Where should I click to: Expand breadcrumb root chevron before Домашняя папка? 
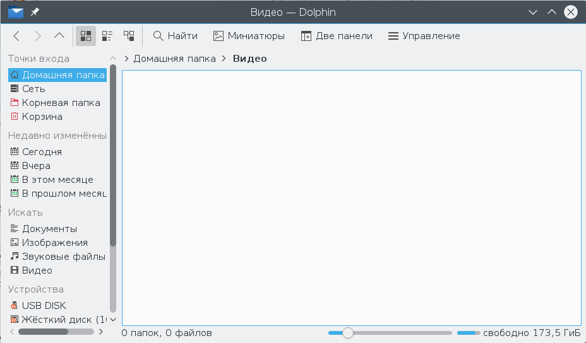coord(126,59)
